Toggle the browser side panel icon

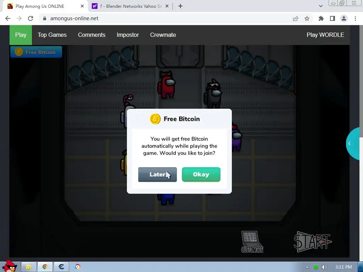click(x=333, y=18)
